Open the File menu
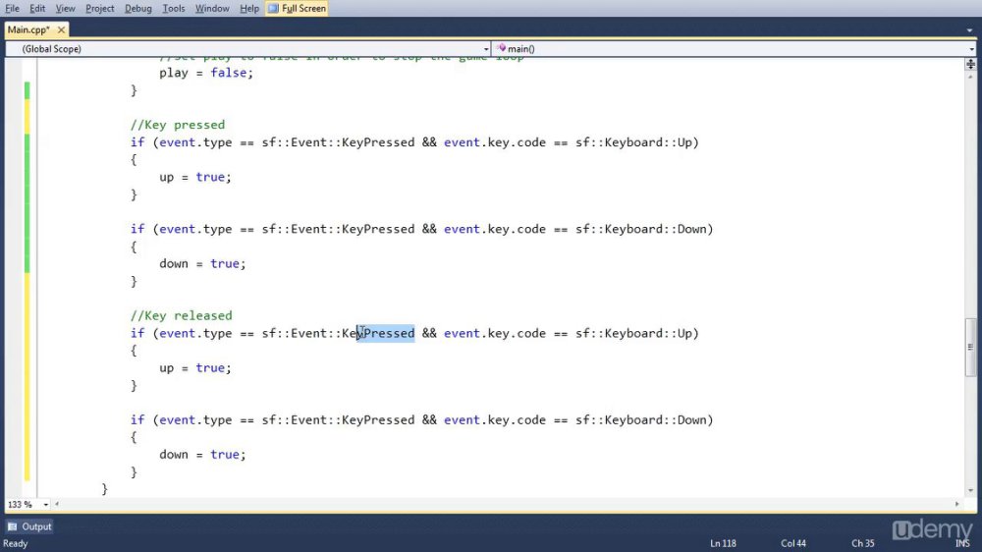982x552 pixels. pos(12,8)
